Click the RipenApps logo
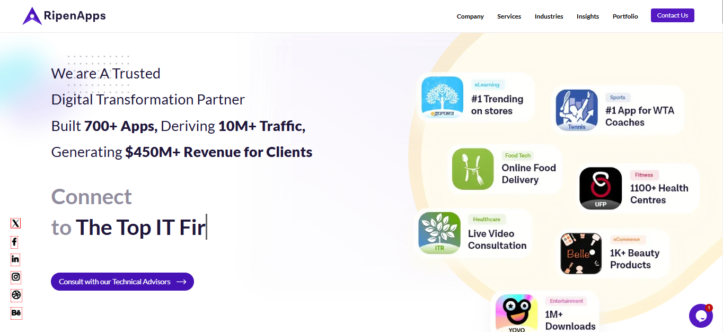723x332 pixels. point(64,16)
